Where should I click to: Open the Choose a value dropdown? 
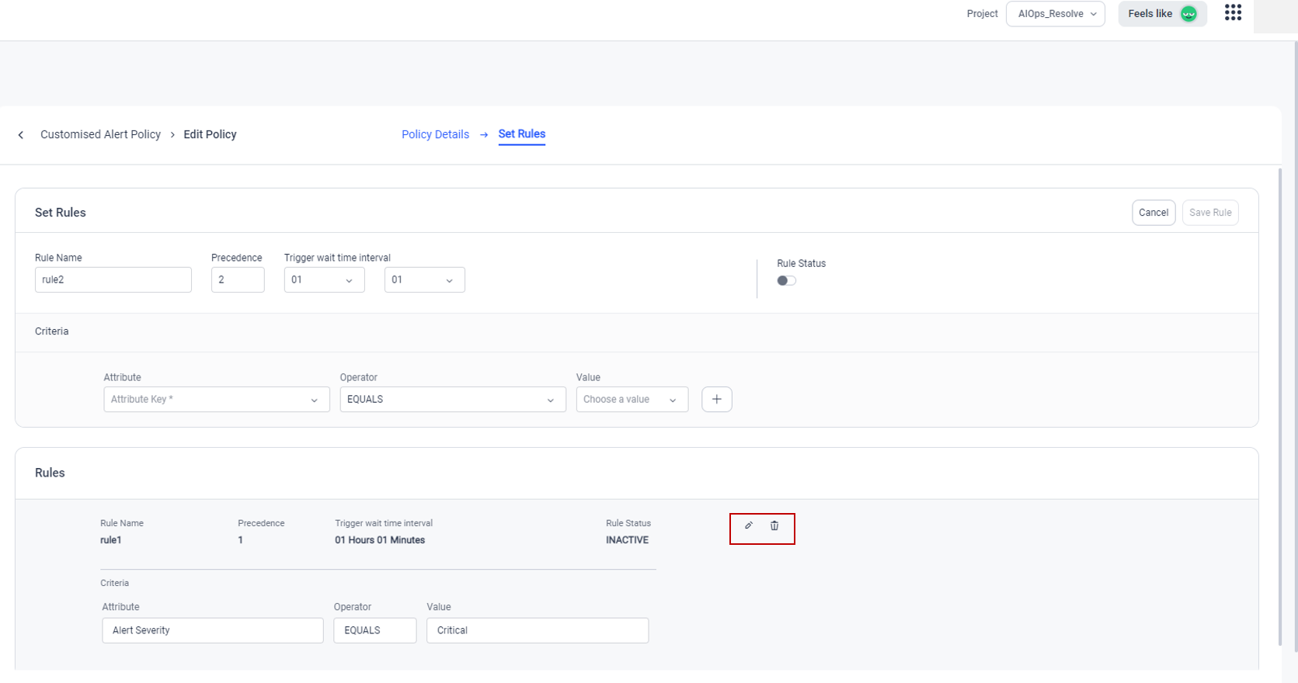tap(632, 399)
